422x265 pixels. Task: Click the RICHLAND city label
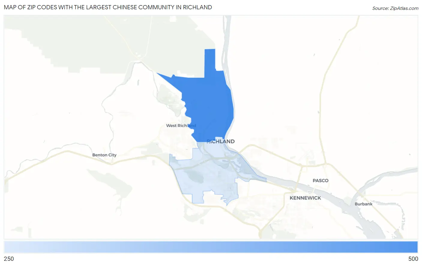pyautogui.click(x=221, y=141)
